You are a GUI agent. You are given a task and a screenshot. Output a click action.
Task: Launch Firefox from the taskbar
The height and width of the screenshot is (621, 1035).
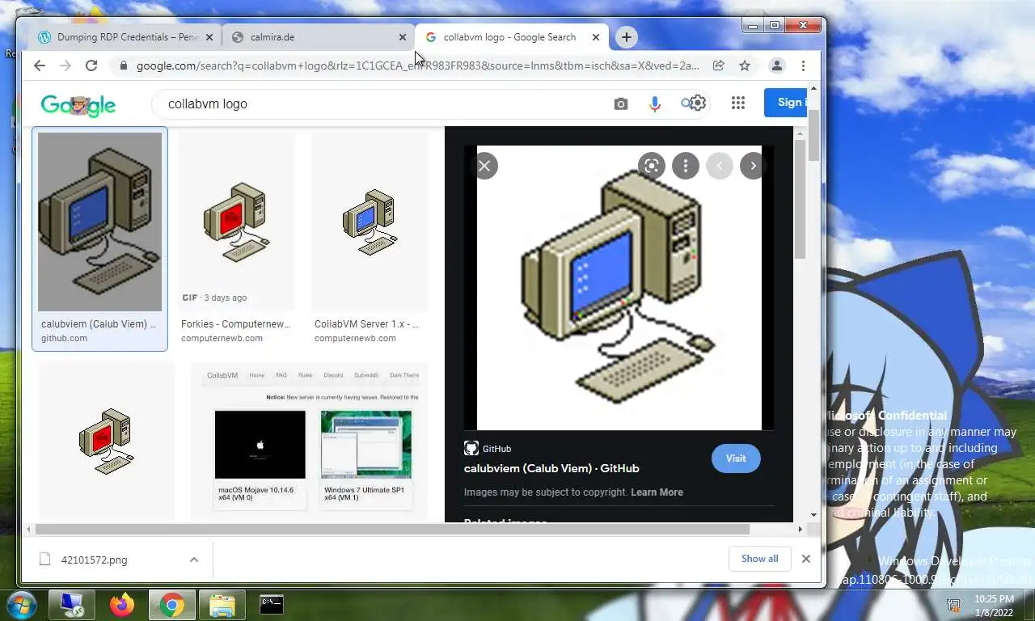click(x=121, y=605)
